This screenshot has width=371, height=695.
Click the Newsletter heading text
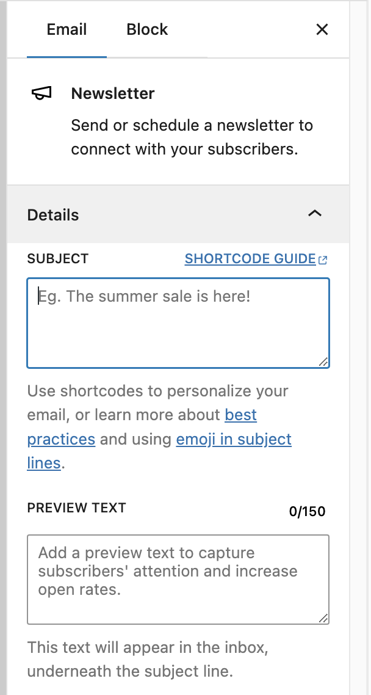pos(112,93)
